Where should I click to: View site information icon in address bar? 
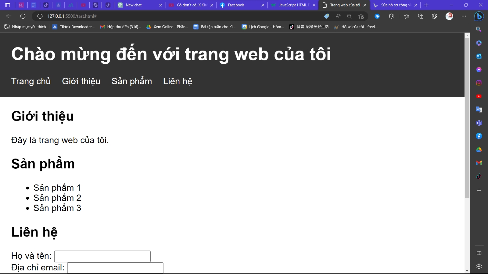(40, 16)
